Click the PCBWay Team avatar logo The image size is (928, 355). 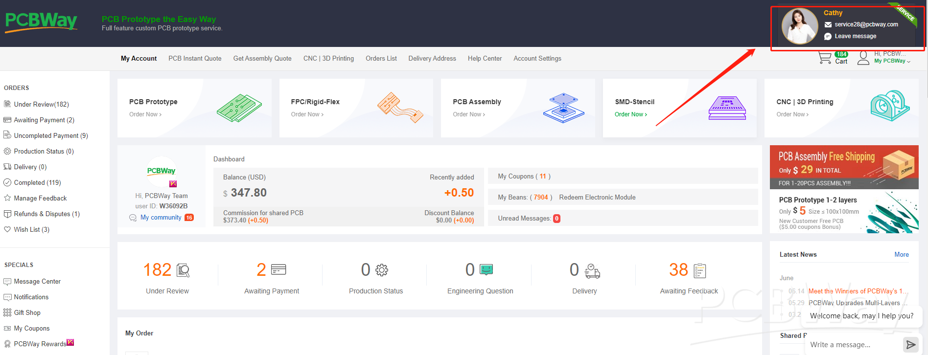click(162, 171)
